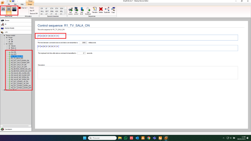Open the Commission section at bottom
251x141 pixels.
pos(8,129)
